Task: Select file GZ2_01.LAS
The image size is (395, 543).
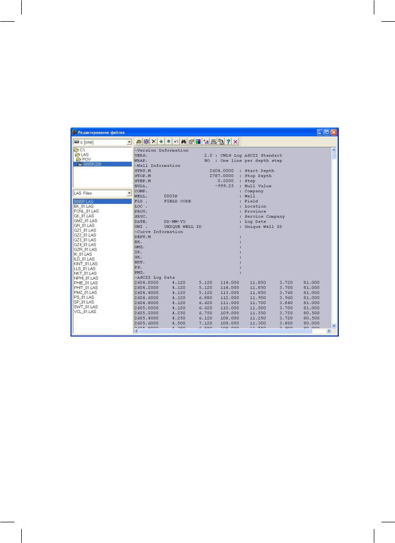Action: [x=85, y=235]
